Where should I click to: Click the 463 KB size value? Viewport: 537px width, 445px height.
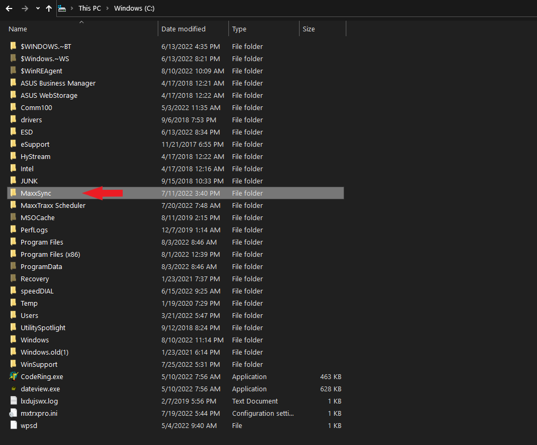[x=330, y=376]
